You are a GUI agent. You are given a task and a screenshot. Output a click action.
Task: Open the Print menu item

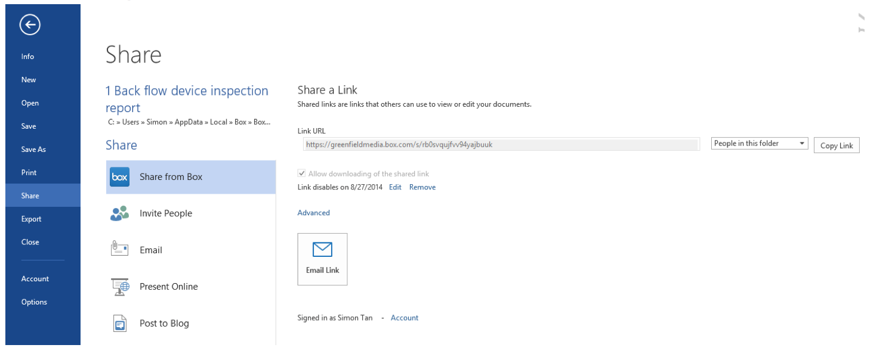point(29,173)
